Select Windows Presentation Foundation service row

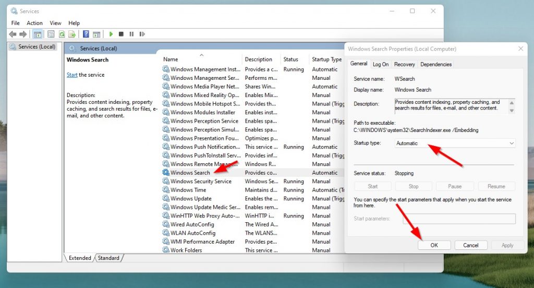(x=253, y=138)
